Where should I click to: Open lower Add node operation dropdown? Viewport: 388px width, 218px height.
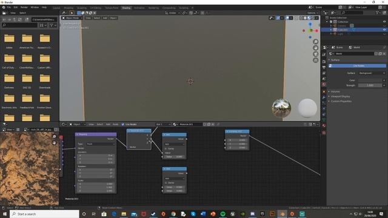click(x=175, y=179)
